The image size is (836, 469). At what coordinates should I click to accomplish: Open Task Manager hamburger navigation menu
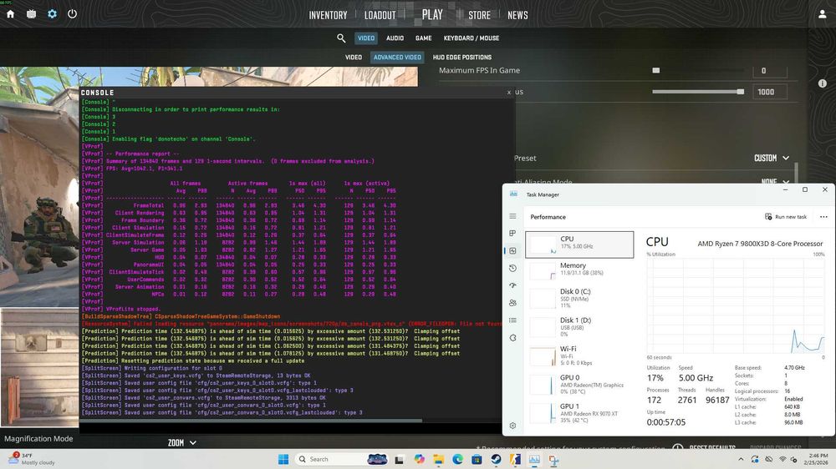(x=512, y=216)
